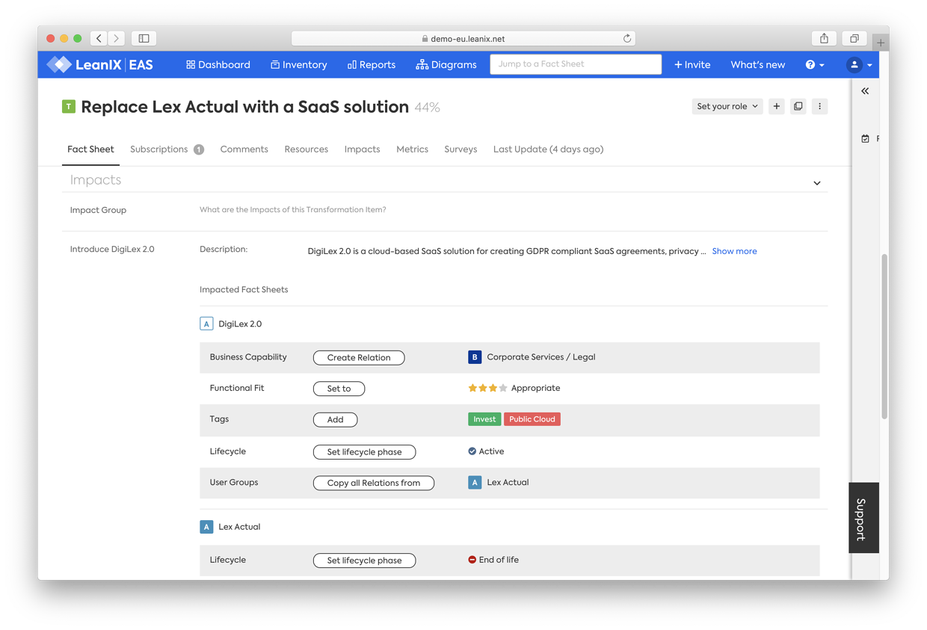Switch to the Comments tab
The height and width of the screenshot is (630, 927).
[244, 149]
